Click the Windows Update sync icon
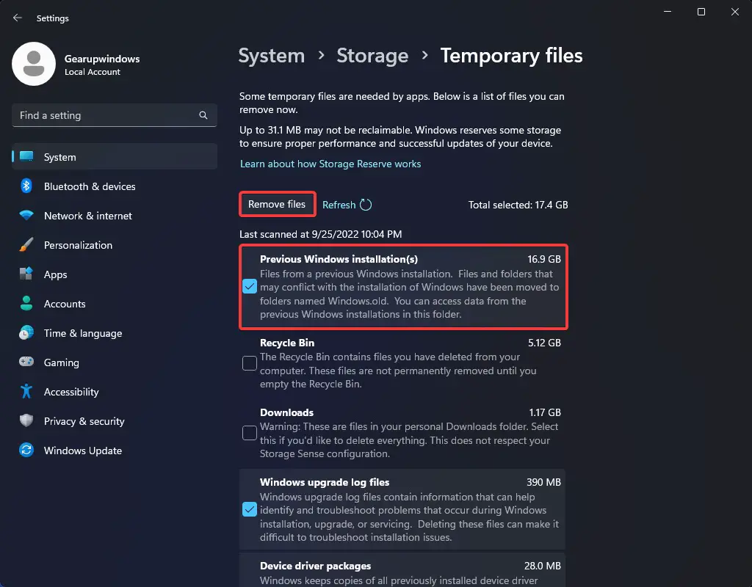 (26, 450)
